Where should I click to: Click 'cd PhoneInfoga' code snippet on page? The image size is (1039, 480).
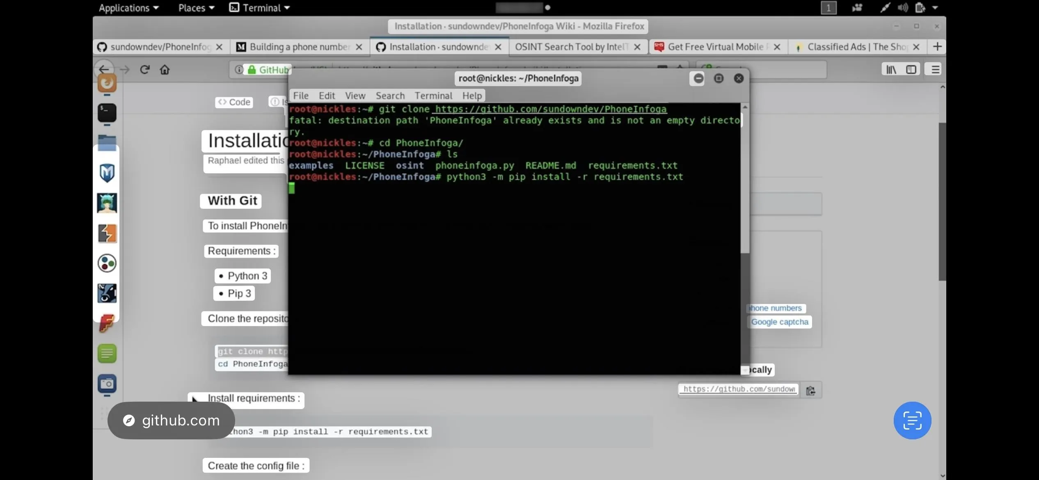(253, 364)
